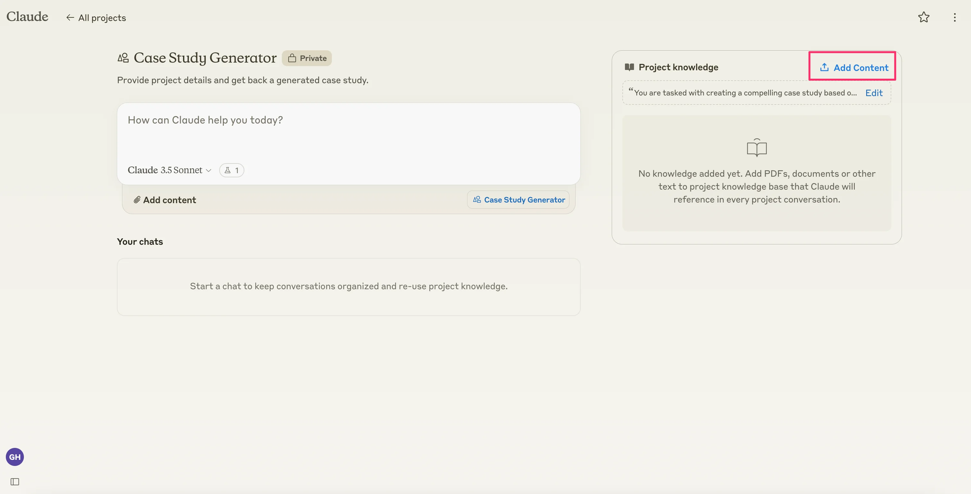Image resolution: width=971 pixels, height=494 pixels.
Task: Click Add content with paperclip below prompt
Action: pyautogui.click(x=165, y=200)
